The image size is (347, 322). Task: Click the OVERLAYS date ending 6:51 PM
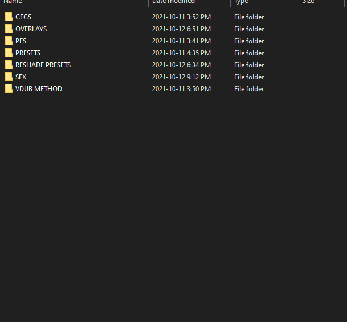pyautogui.click(x=181, y=29)
